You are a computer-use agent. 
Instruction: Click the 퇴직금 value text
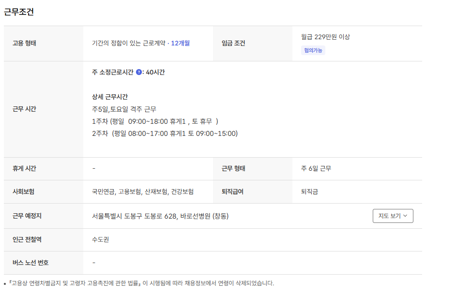pos(309,192)
